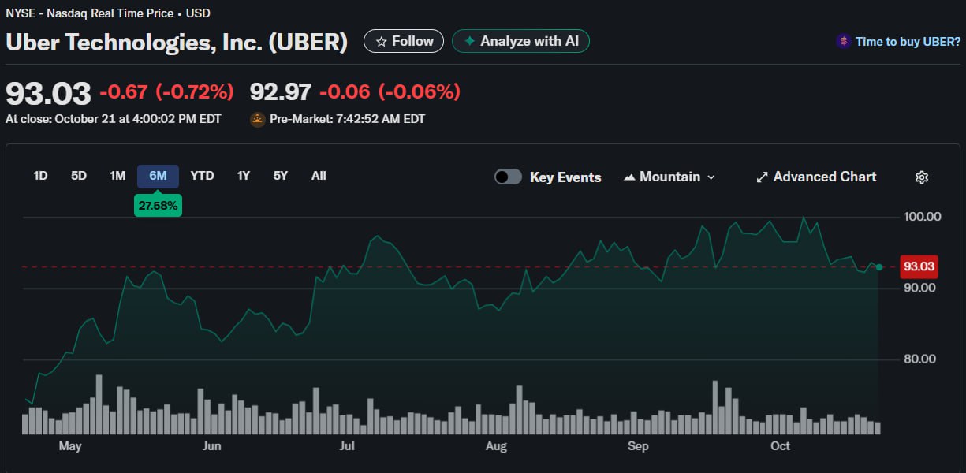Toggle the Key Events switch

pos(508,177)
